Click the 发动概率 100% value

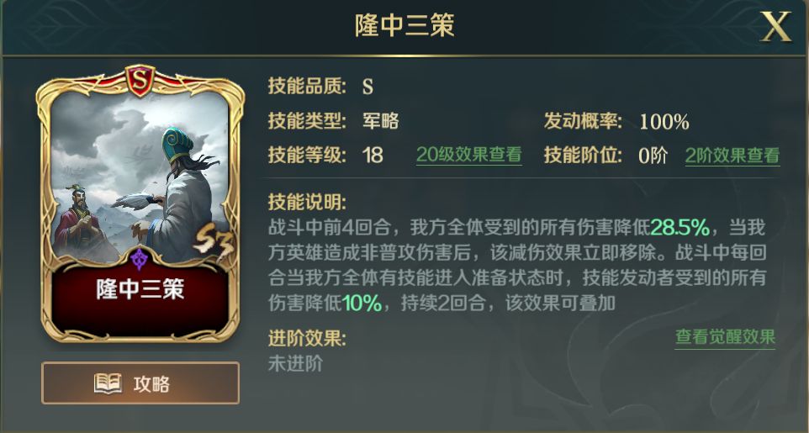[x=664, y=122]
